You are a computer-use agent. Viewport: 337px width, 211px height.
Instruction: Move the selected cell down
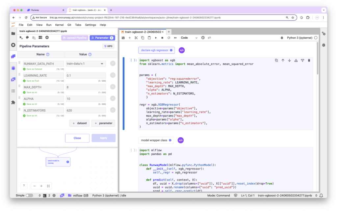coord(290,60)
